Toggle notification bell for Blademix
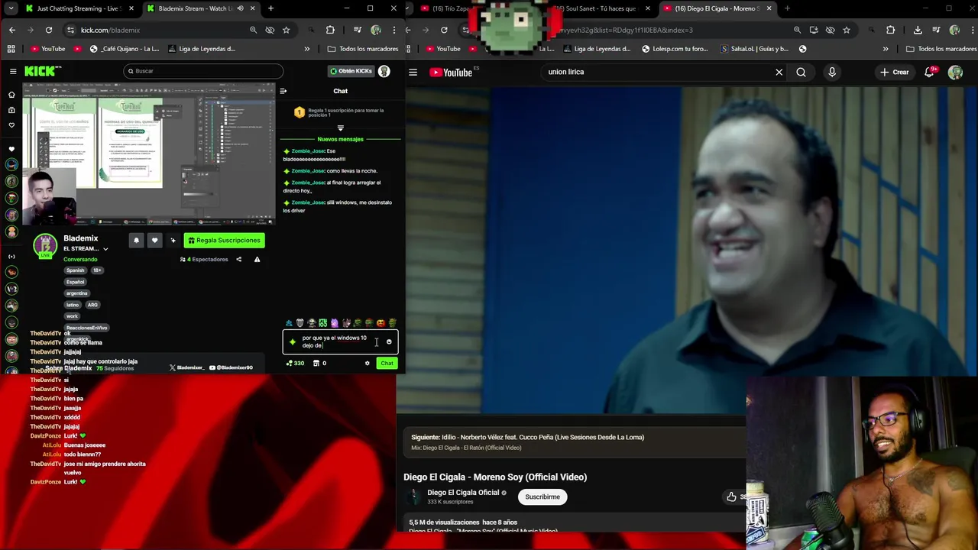The width and height of the screenshot is (978, 550). click(136, 240)
